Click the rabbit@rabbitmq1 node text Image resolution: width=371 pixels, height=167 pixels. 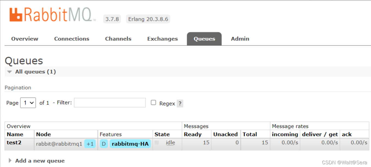tap(59, 144)
